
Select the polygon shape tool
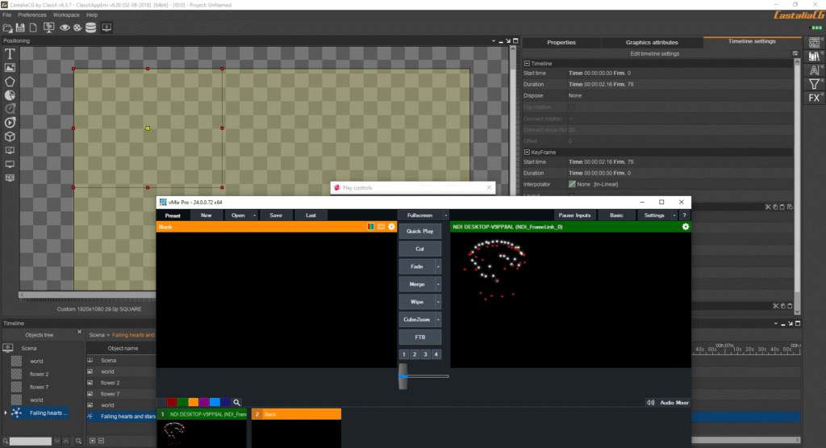[x=10, y=81]
